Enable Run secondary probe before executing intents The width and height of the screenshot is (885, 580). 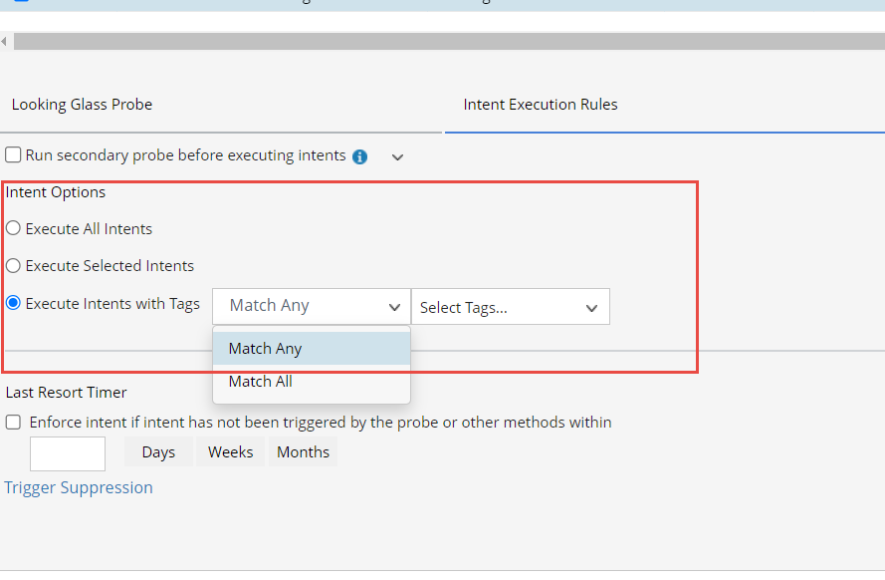pos(13,155)
